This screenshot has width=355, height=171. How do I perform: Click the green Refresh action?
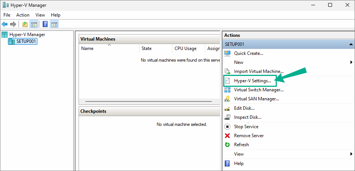tap(241, 145)
